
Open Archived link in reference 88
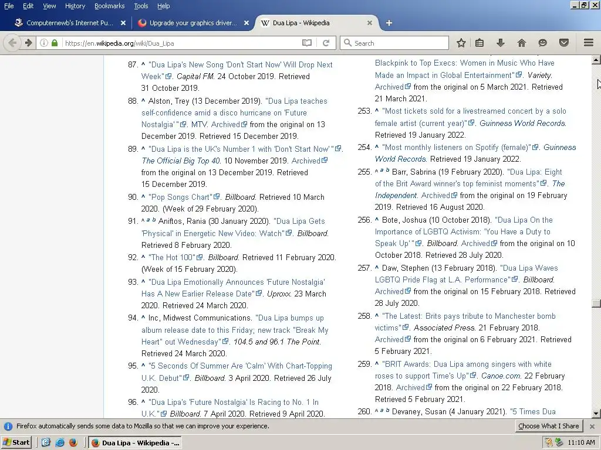(x=225, y=124)
